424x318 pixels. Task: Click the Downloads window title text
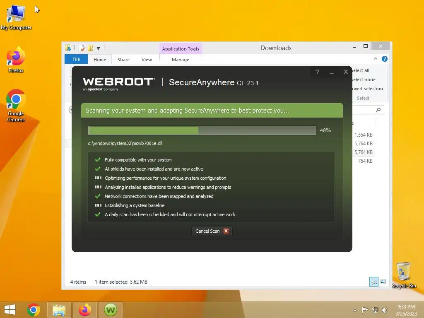[x=276, y=48]
